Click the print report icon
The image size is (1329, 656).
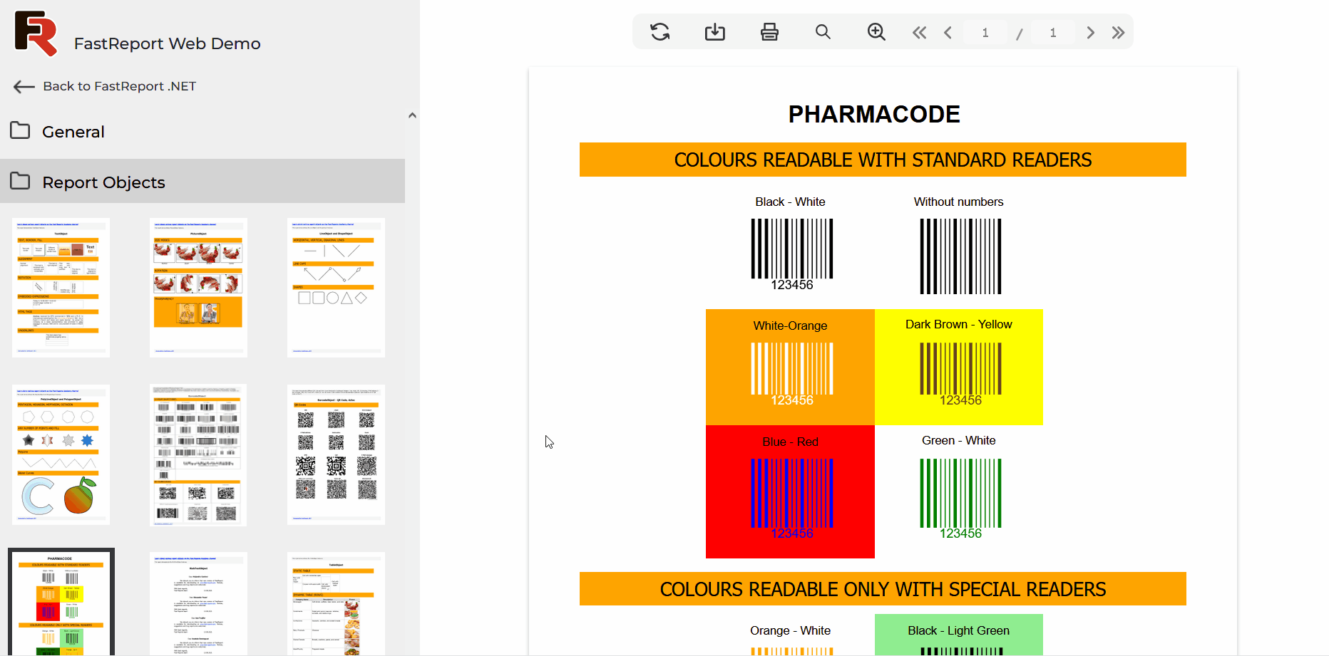pyautogui.click(x=769, y=32)
